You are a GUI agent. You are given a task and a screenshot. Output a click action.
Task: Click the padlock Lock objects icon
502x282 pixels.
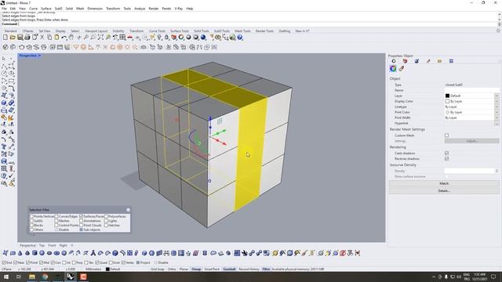166,38
